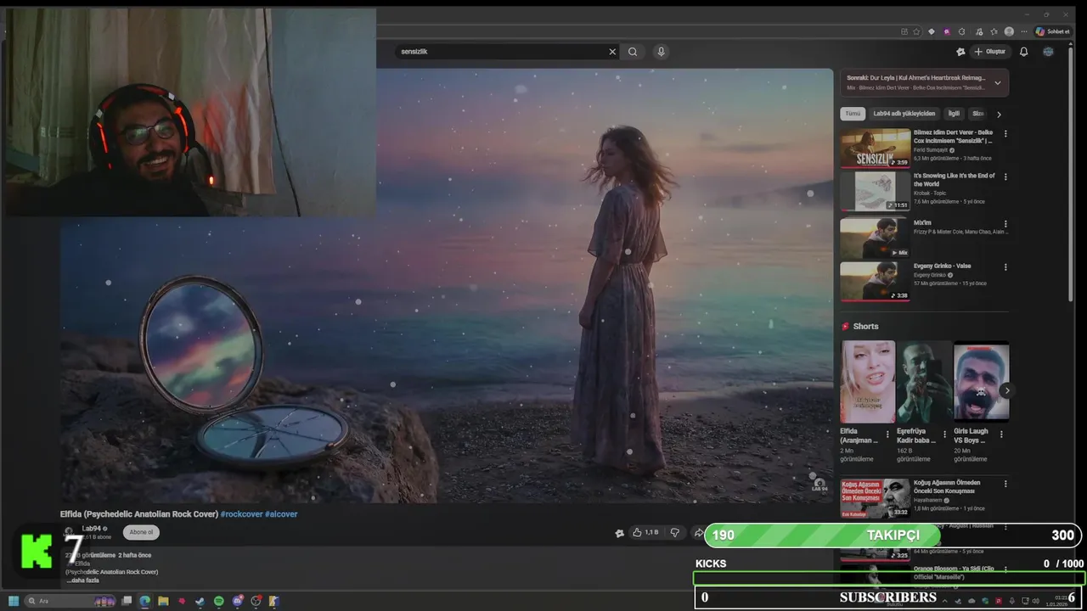Open File Explorer from taskbar
1087x611 pixels.
163,601
